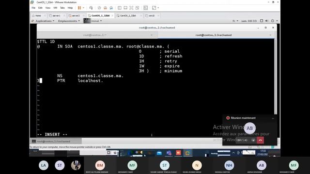
Task: Switch to the server1 VM tab
Action: (x=56, y=15)
